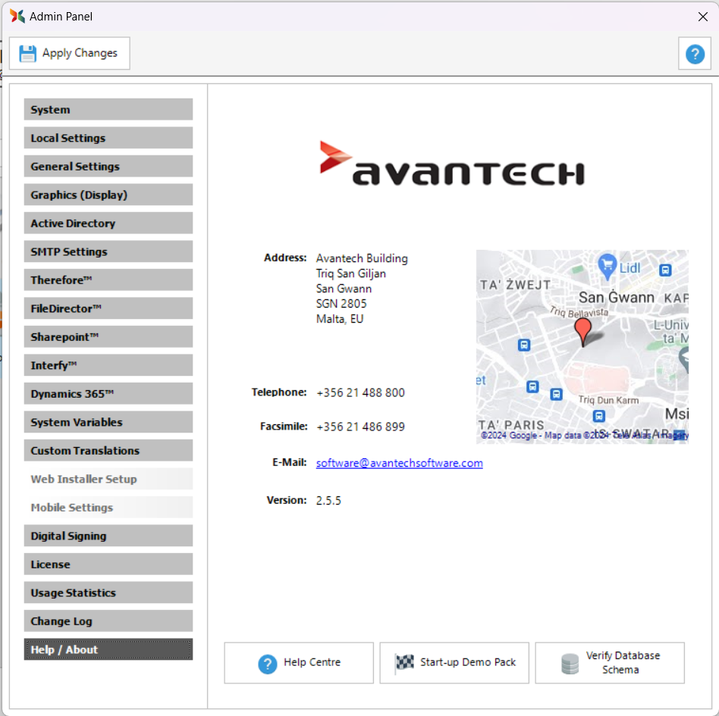The width and height of the screenshot is (719, 716).
Task: Show the Usage Statistics section
Action: (108, 592)
